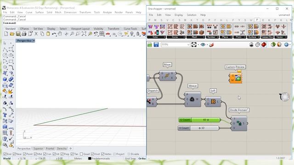Toggle the Cen osnap checkbox
The height and width of the screenshot is (165, 294).
tap(45, 154)
